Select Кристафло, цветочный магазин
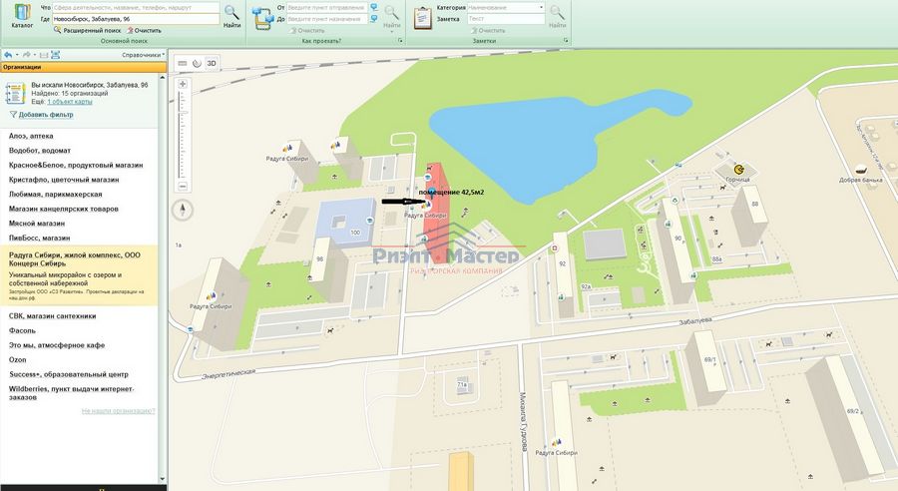898x491 pixels. 64,180
